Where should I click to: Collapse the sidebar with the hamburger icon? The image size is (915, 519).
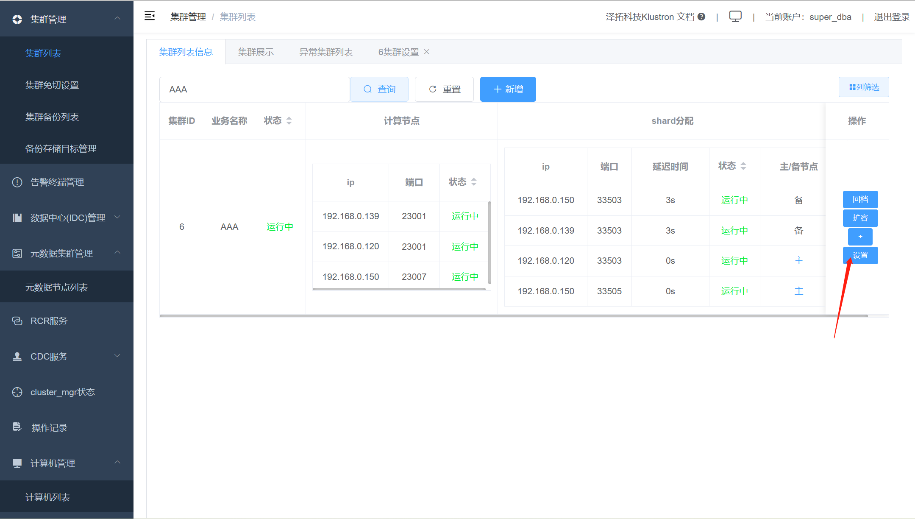pyautogui.click(x=150, y=17)
